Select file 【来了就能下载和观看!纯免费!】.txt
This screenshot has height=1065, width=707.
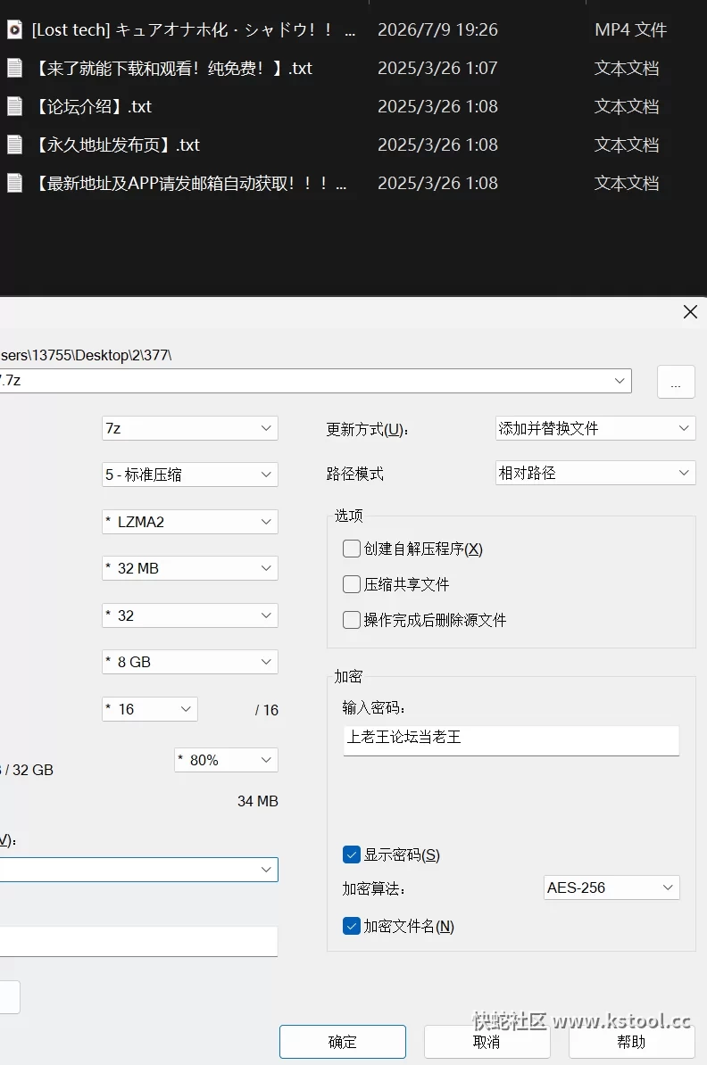click(x=172, y=68)
